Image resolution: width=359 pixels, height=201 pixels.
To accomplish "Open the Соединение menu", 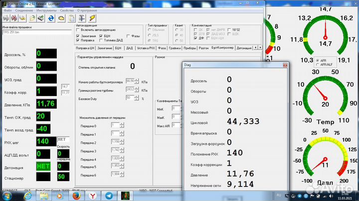I will tap(24, 10).
